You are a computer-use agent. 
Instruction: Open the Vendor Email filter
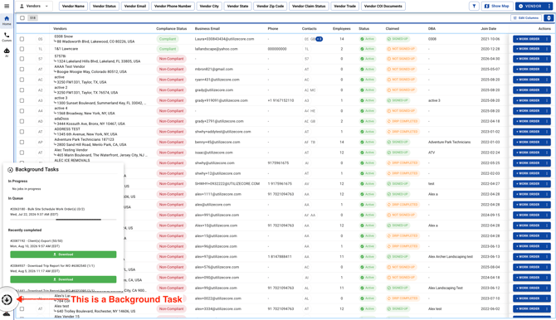(x=135, y=6)
